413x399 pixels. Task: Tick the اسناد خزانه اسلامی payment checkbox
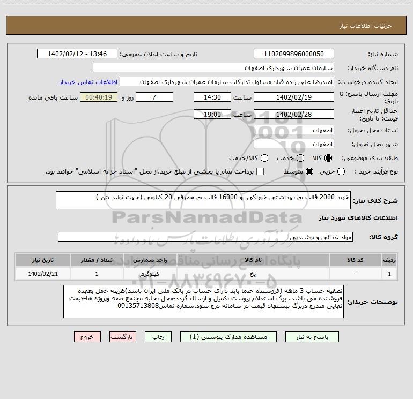260,171
